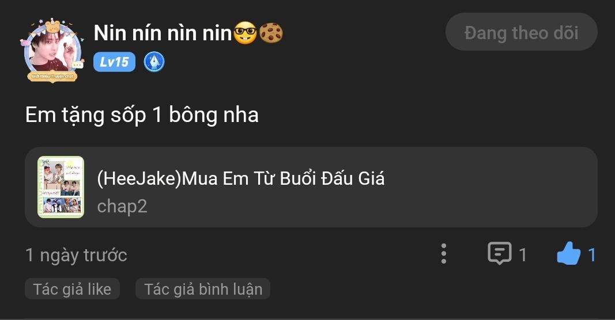Tap the Lv15 level badge
615x320 pixels.
pyautogui.click(x=114, y=62)
